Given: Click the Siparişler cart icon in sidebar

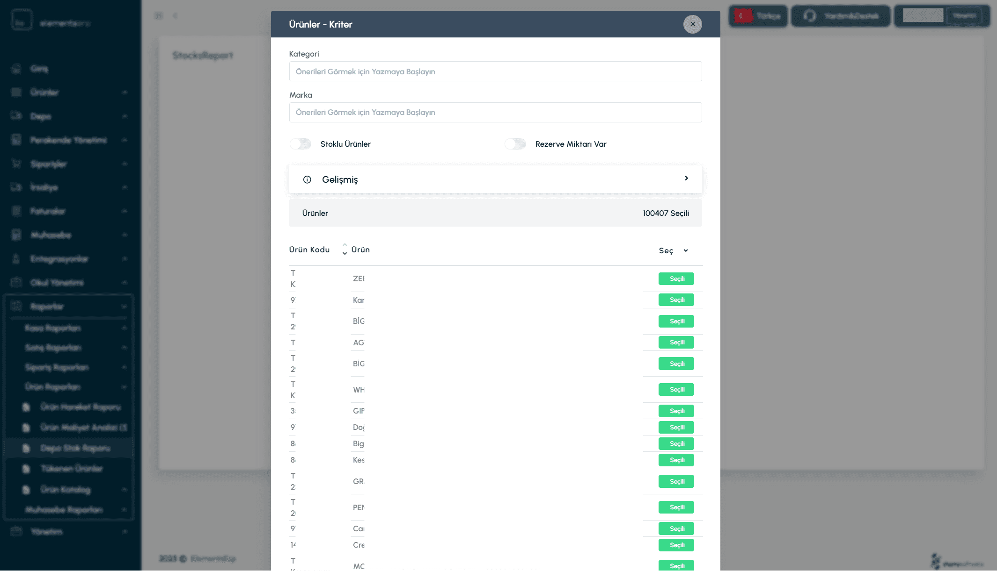Looking at the screenshot, I should coord(16,164).
